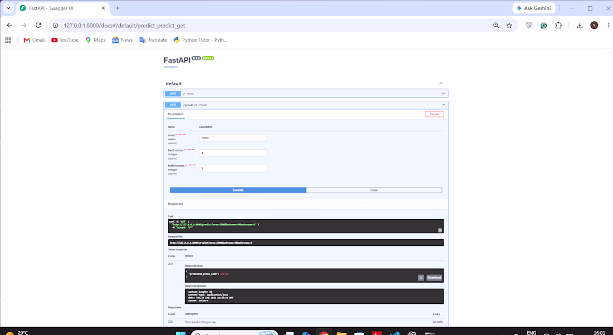Download the response body

click(x=434, y=278)
